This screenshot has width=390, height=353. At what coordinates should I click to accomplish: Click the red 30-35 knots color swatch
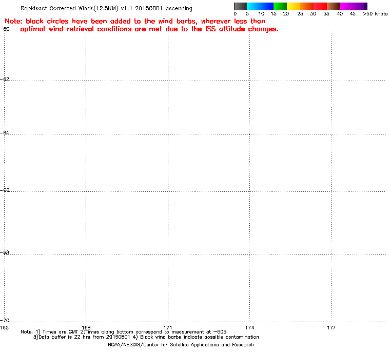pos(320,6)
